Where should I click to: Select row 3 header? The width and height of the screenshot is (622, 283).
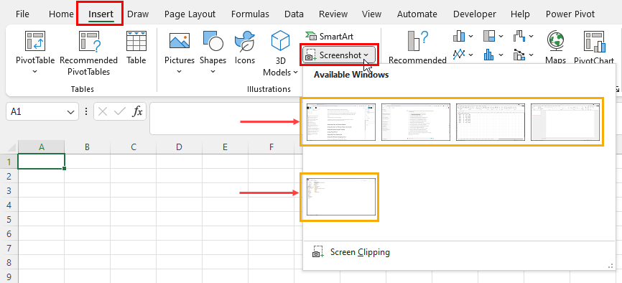[9, 190]
